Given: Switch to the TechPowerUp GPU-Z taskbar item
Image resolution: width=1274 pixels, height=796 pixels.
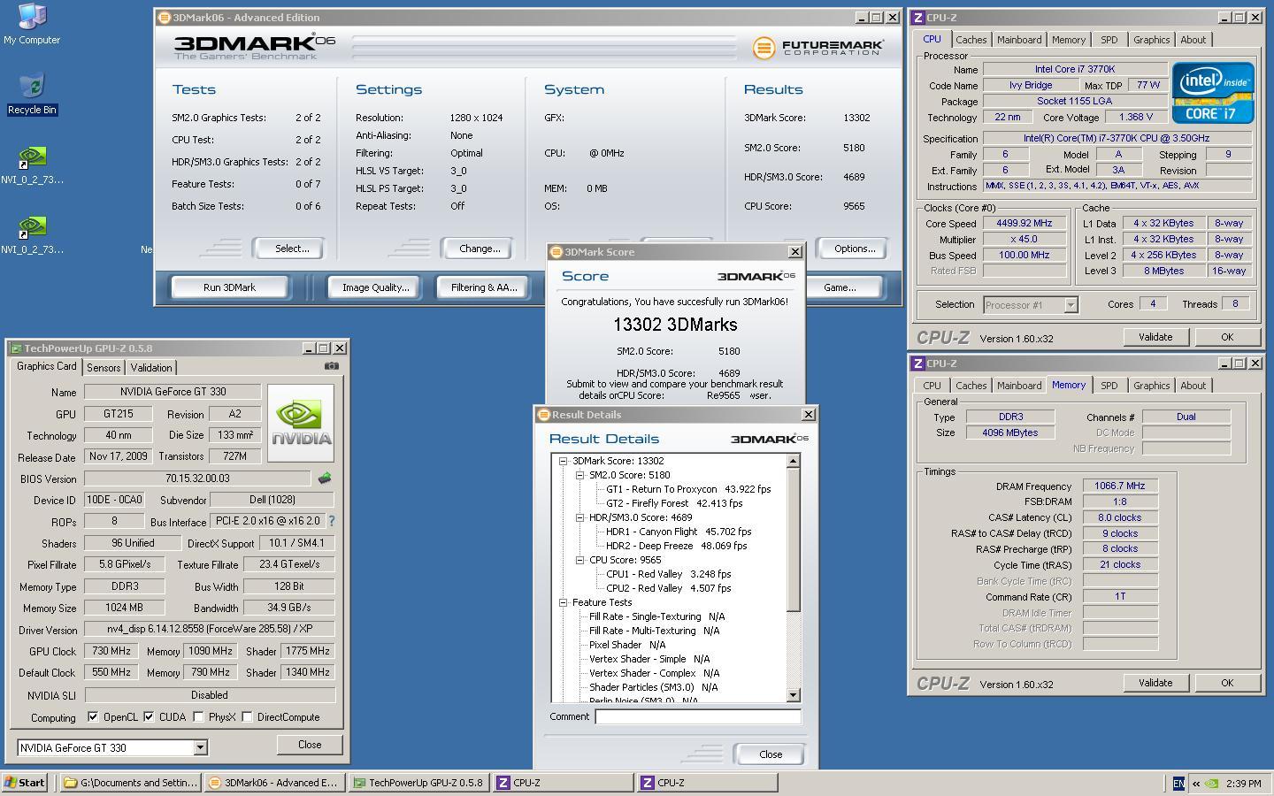Looking at the screenshot, I should click(418, 783).
